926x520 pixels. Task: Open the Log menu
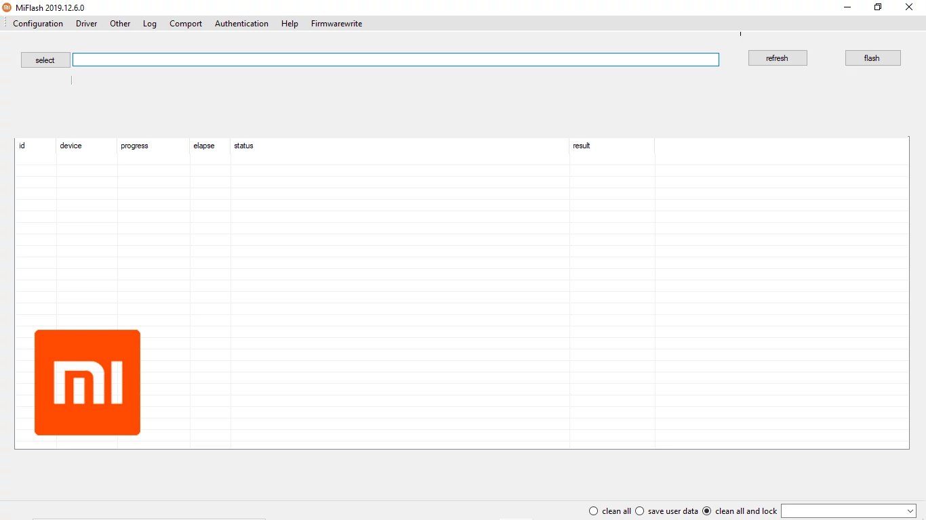(150, 24)
